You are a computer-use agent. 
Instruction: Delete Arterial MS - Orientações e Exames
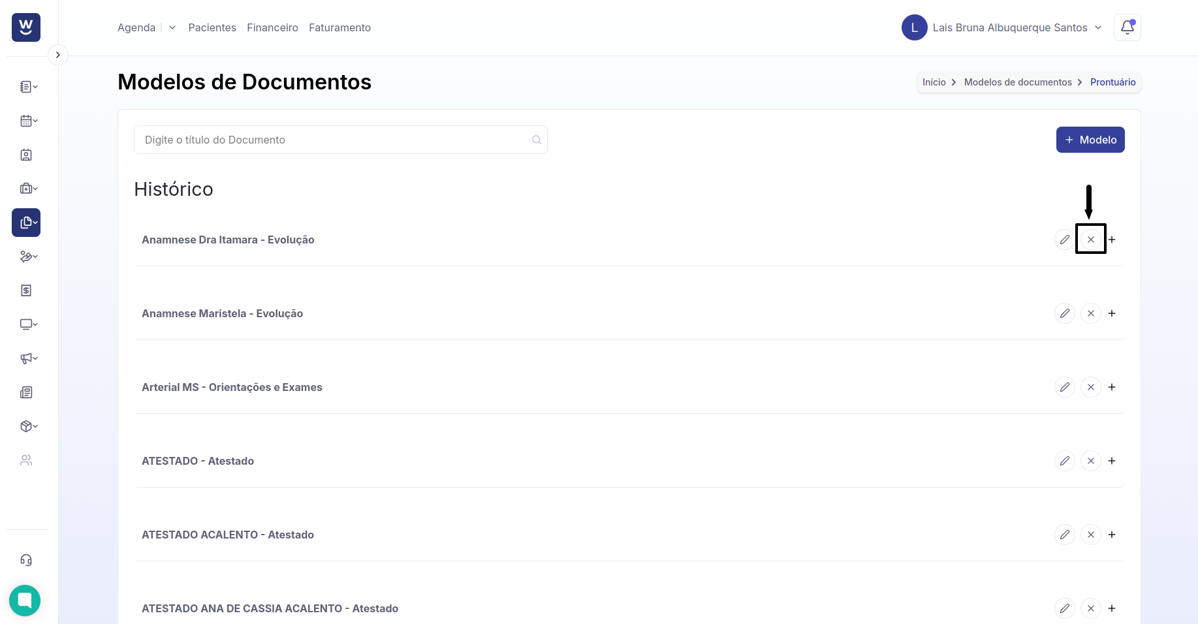(1091, 387)
